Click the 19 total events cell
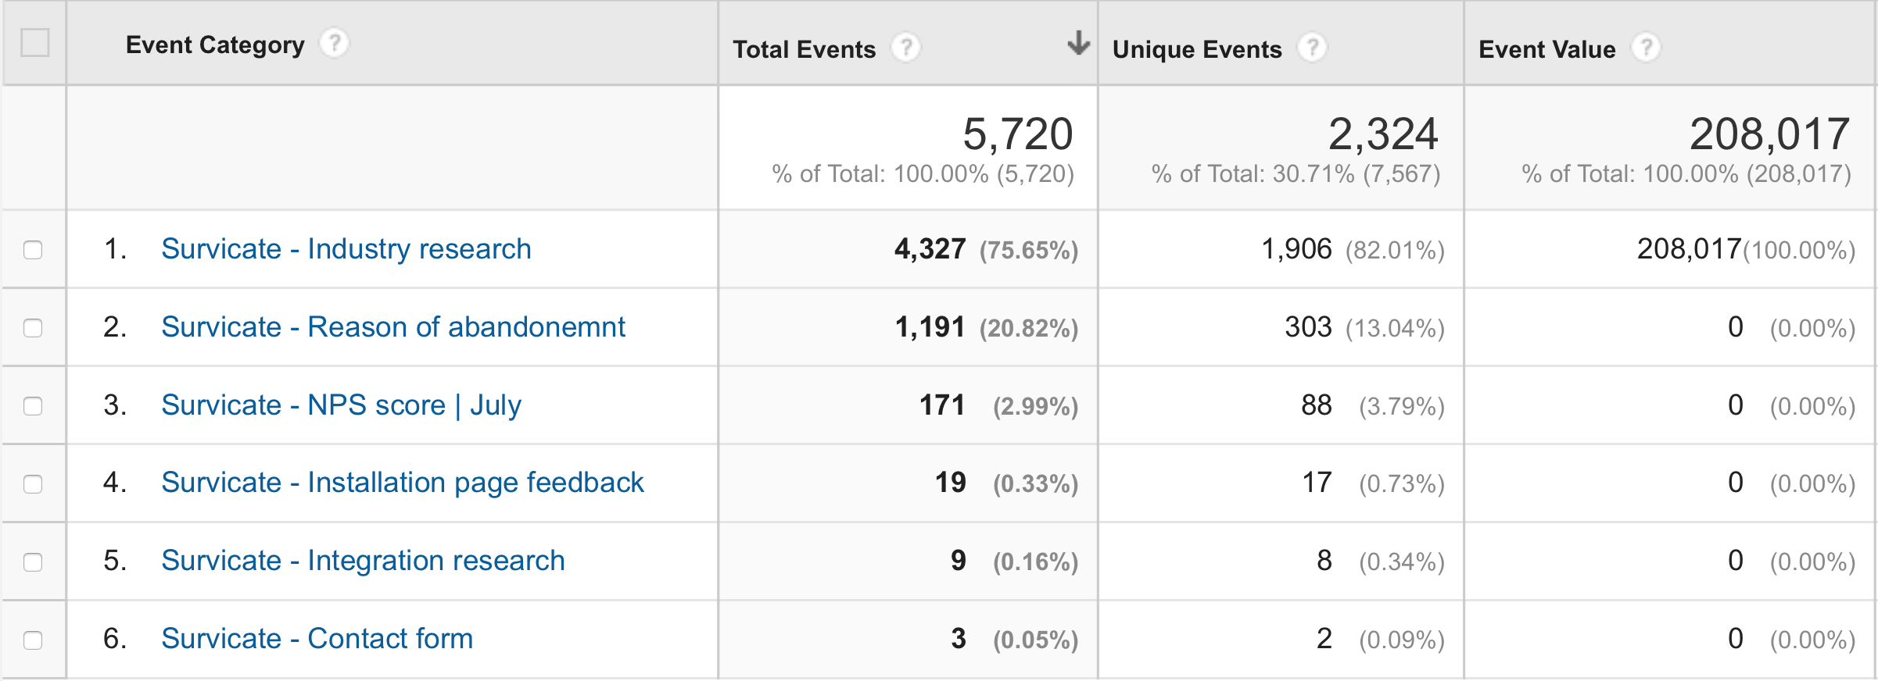1878x681 pixels. (x=951, y=483)
